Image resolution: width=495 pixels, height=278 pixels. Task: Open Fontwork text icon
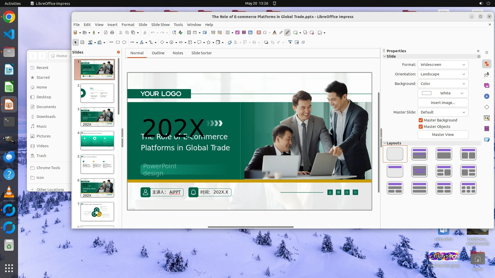[274, 33]
